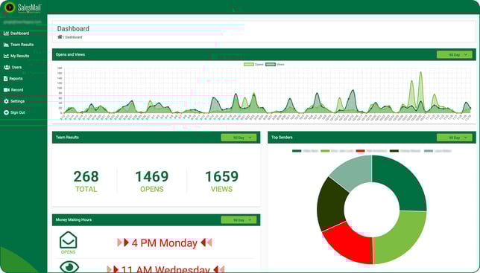Click the home icon in breadcrumb
The height and width of the screenshot is (273, 480).
click(x=60, y=37)
